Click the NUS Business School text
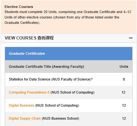The height and width of the screenshot is (126, 137). [x=61, y=118]
